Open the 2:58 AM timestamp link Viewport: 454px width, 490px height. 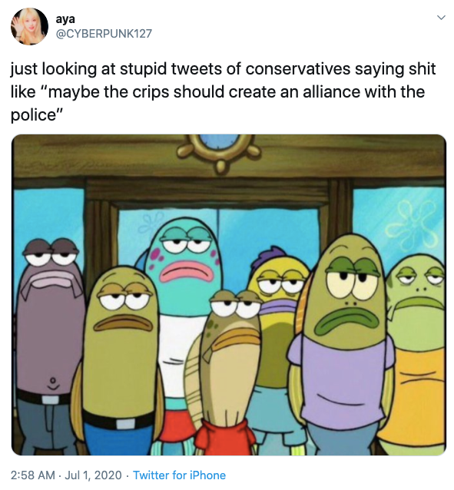point(33,475)
